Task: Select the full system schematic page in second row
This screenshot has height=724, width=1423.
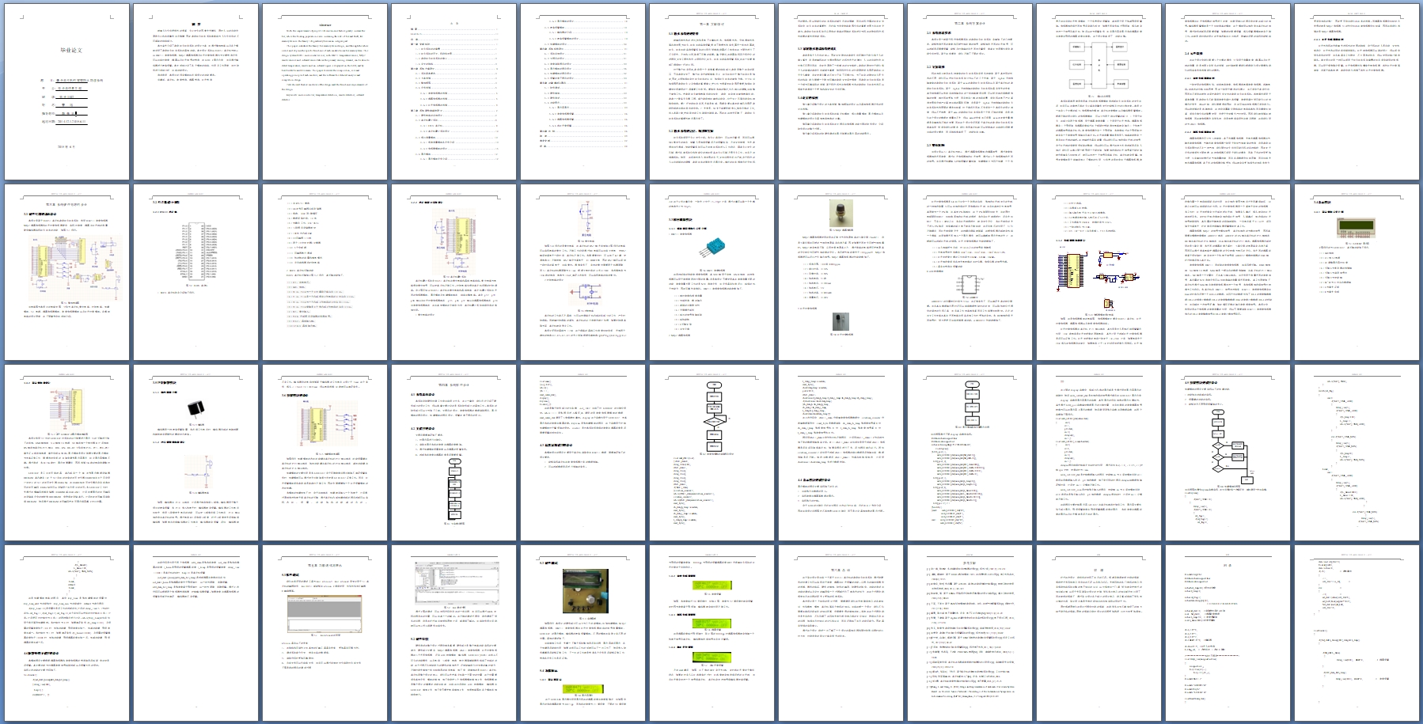Action: coord(66,271)
